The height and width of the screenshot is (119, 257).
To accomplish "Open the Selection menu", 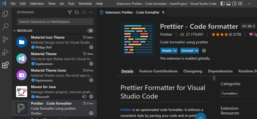I will coord(37,4).
